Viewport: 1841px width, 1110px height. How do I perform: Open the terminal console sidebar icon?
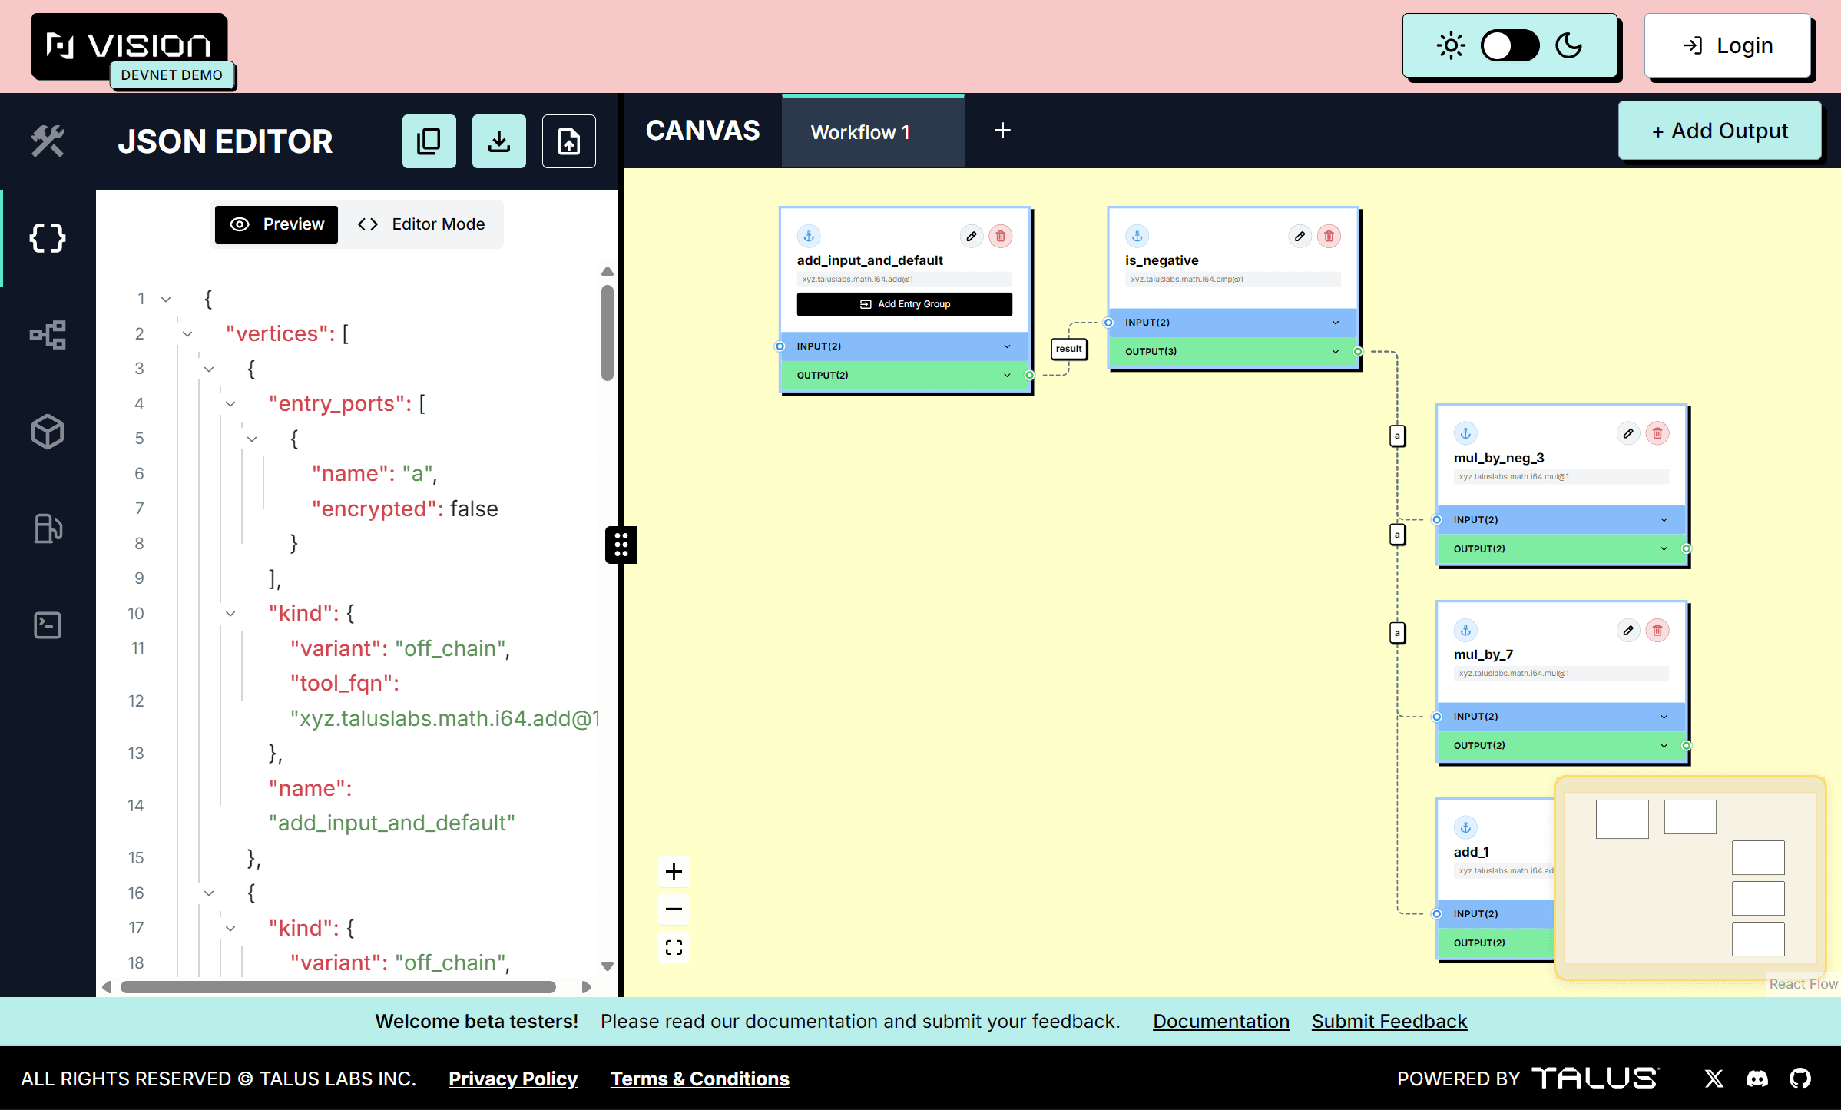[48, 625]
